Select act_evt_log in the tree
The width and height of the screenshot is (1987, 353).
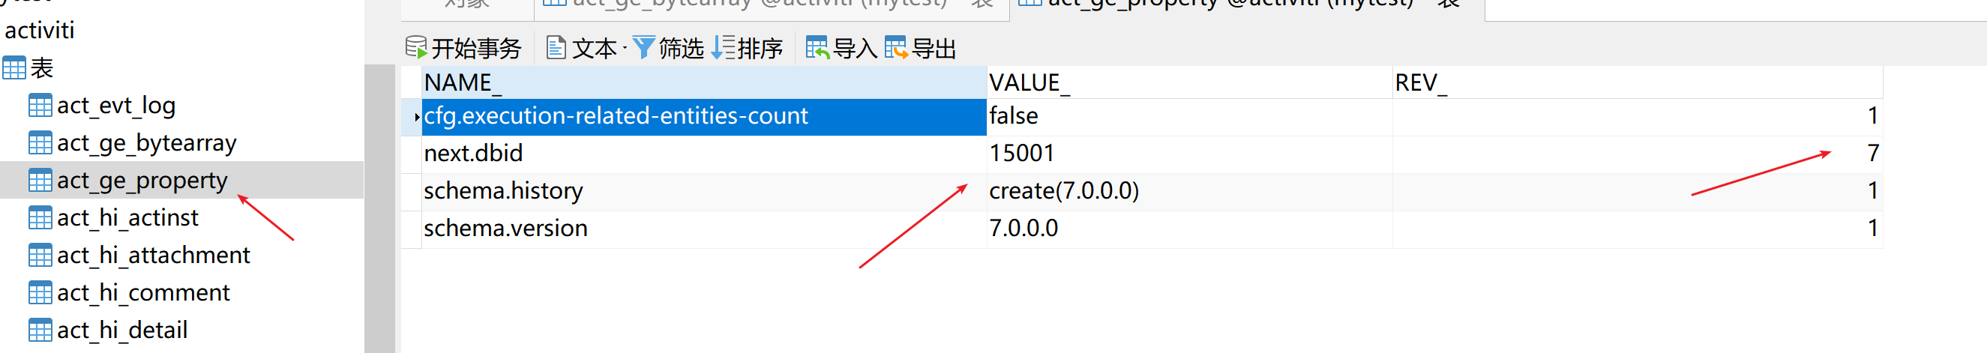116,105
